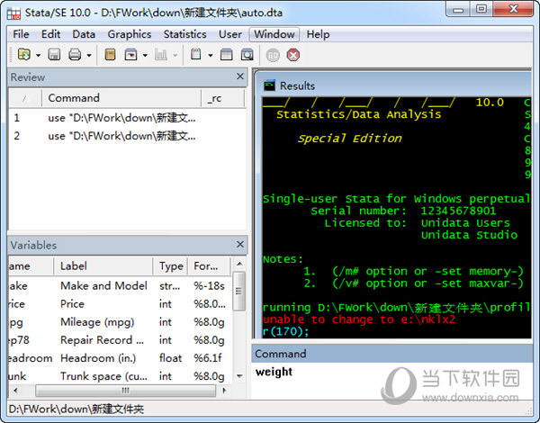Minimize the Stata window
The width and height of the screenshot is (540, 423).
(458, 10)
